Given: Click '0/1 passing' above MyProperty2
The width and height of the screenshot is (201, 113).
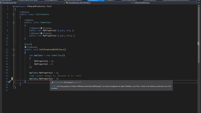Looking at the screenshot, I should coord(47,33).
